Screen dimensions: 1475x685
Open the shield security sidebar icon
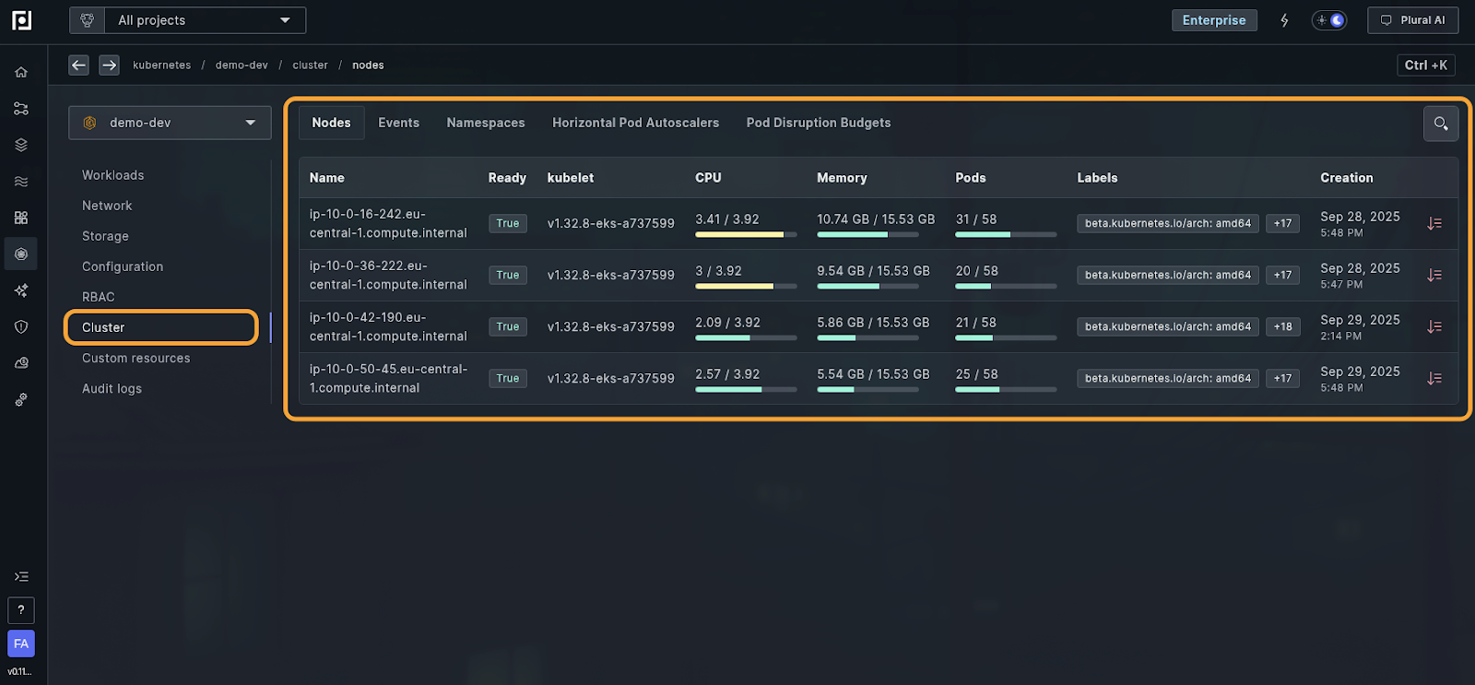21,326
